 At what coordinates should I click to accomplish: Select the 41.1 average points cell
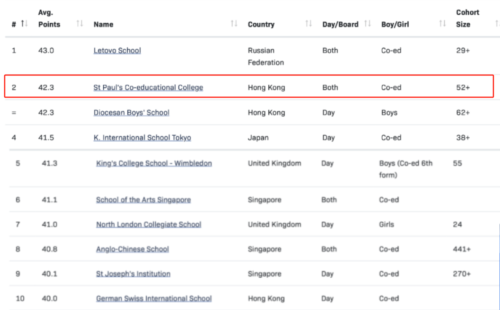coord(49,200)
